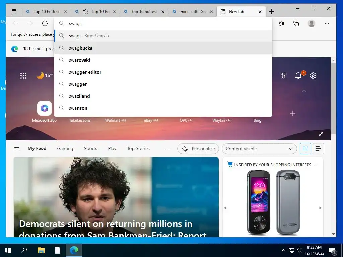Choose the swarovski suggestion
The image size is (343, 257).
(x=163, y=60)
